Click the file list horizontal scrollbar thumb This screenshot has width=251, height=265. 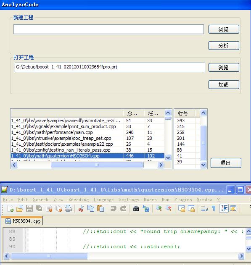coord(97,165)
